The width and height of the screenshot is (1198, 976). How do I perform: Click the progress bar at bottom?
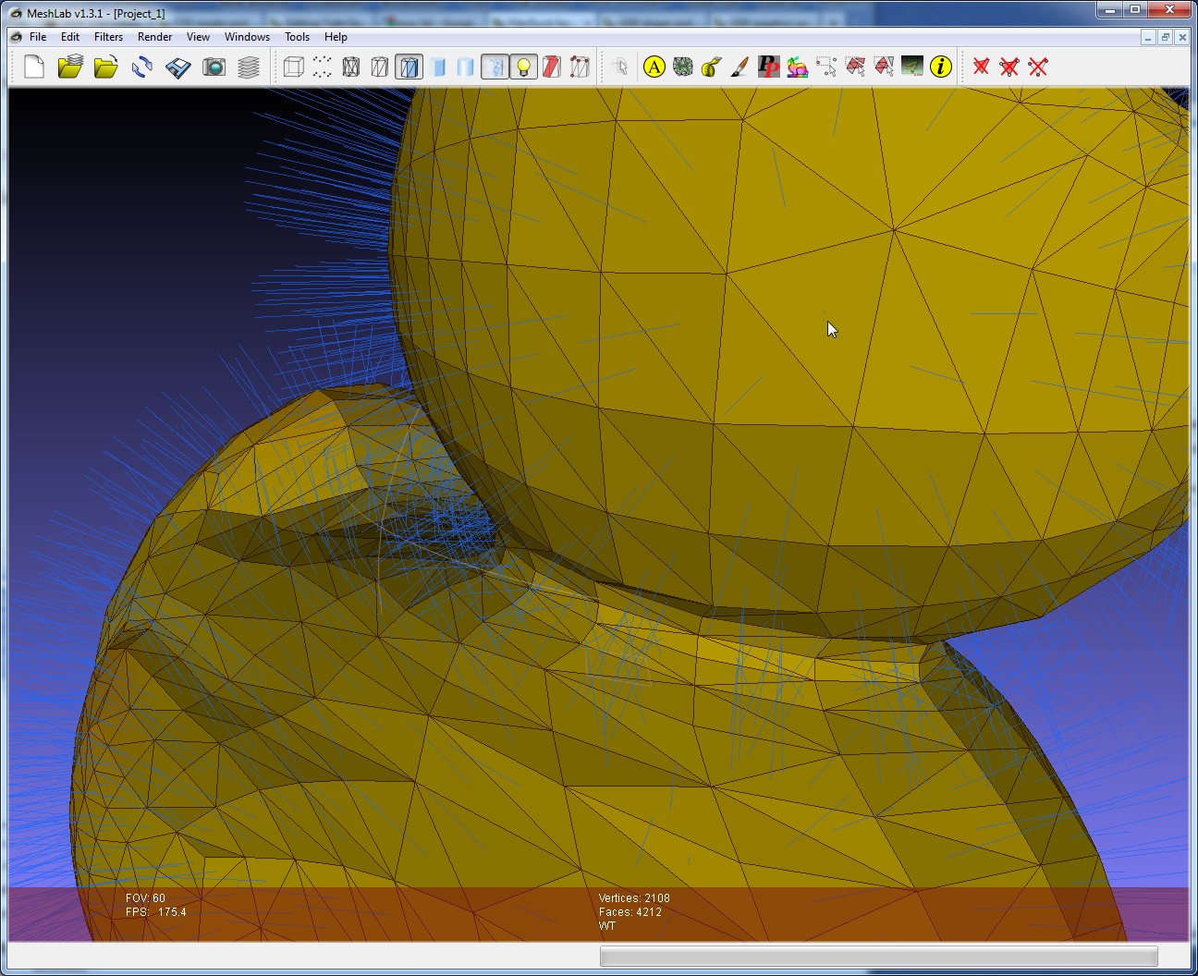pyautogui.click(x=878, y=956)
